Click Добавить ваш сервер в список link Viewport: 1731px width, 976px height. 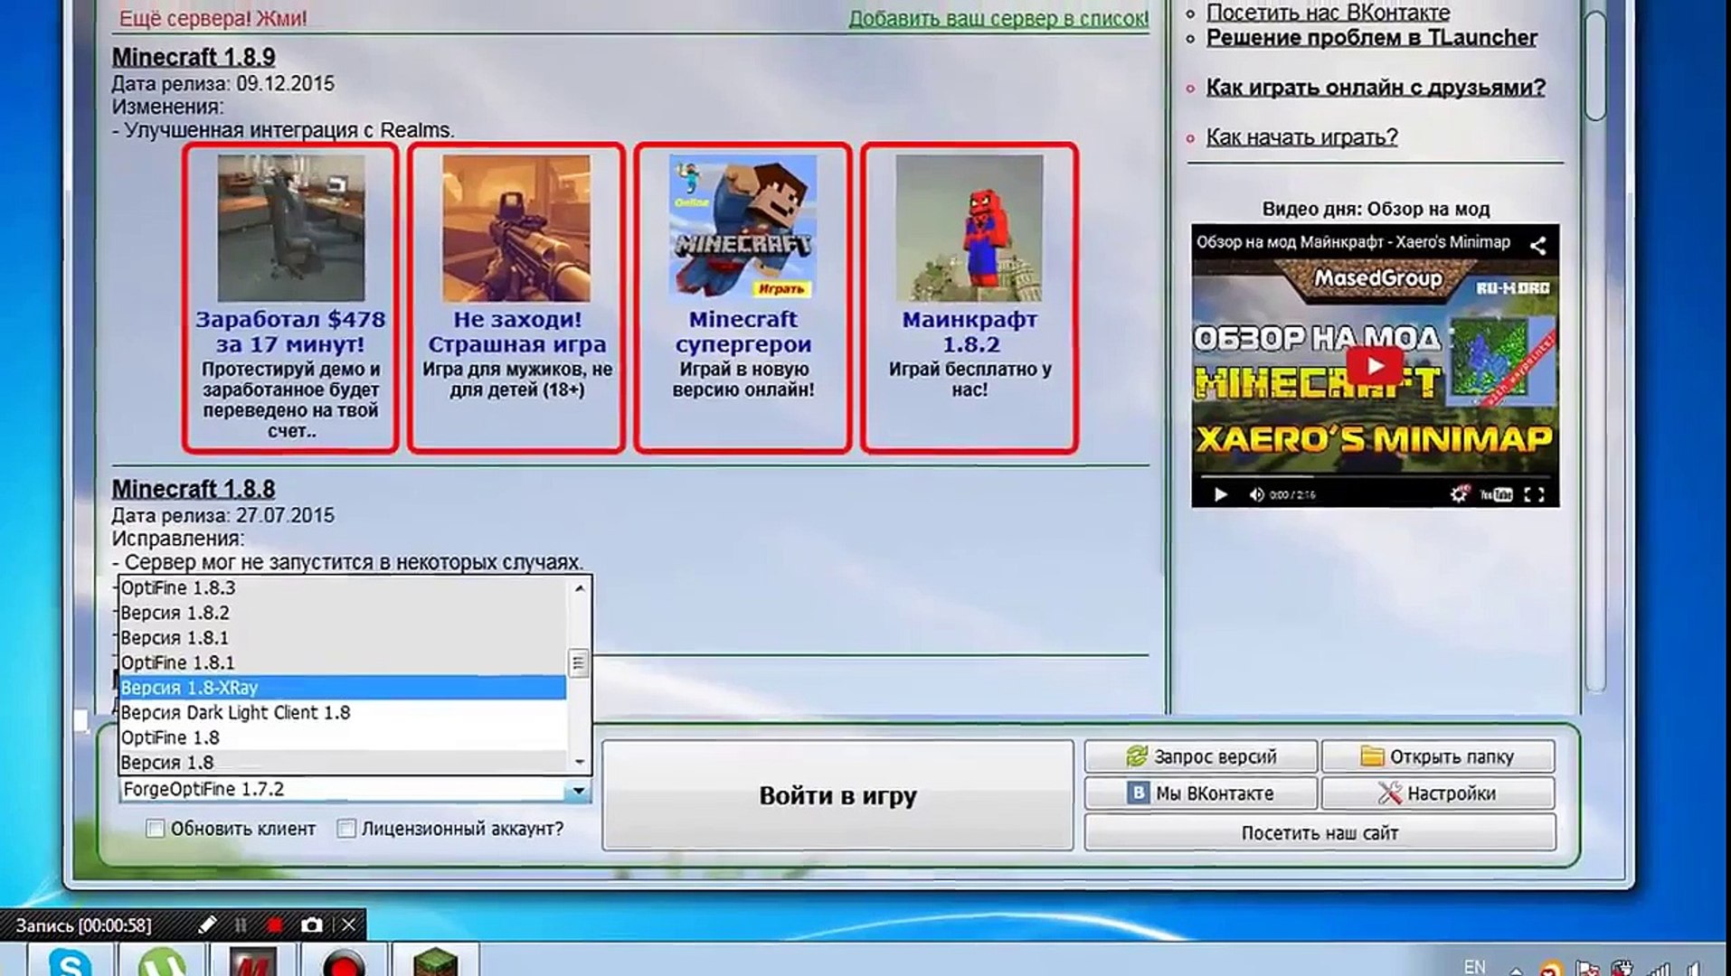pos(998,18)
